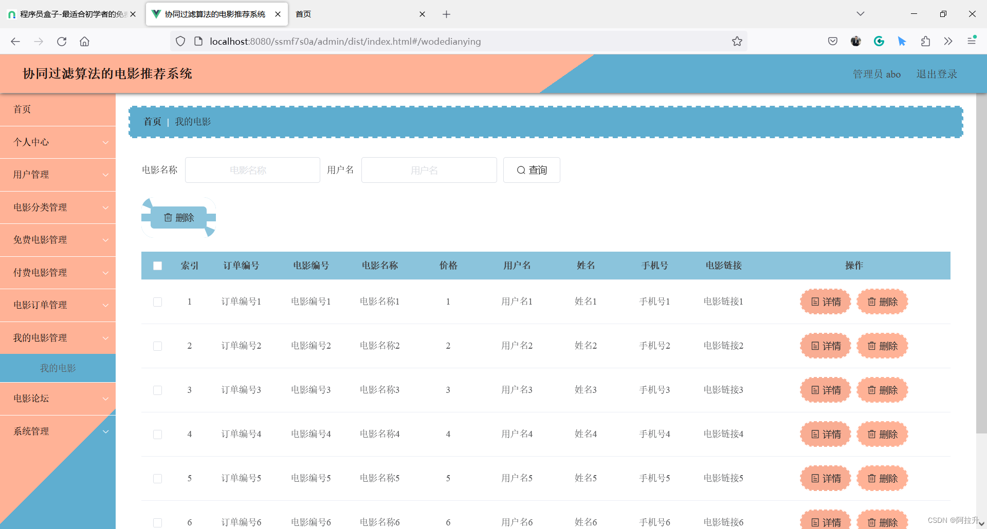Click the shield tracking protection icon
The width and height of the screenshot is (987, 529).
click(x=180, y=42)
